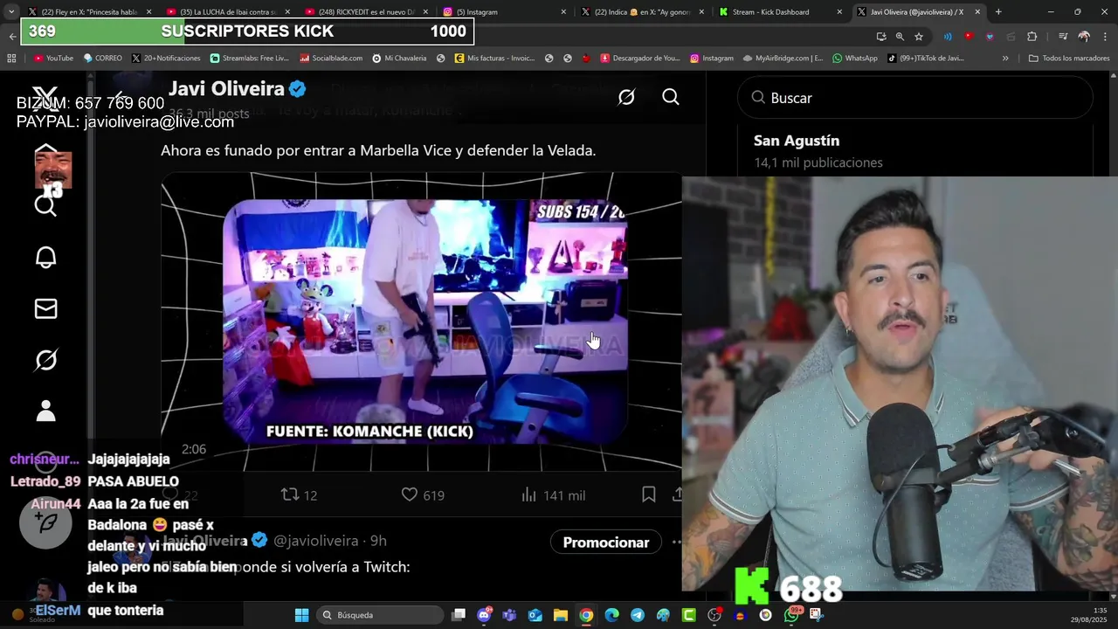Click @javioliveira handle in reply

tap(316, 542)
